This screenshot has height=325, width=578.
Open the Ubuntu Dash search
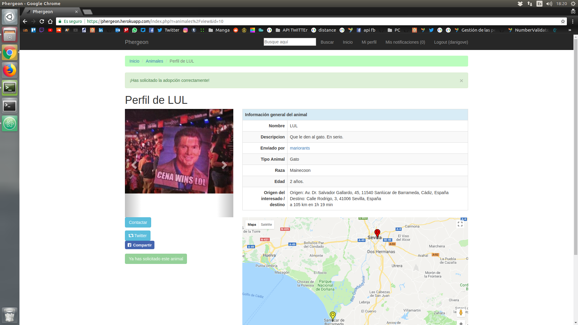(x=10, y=17)
